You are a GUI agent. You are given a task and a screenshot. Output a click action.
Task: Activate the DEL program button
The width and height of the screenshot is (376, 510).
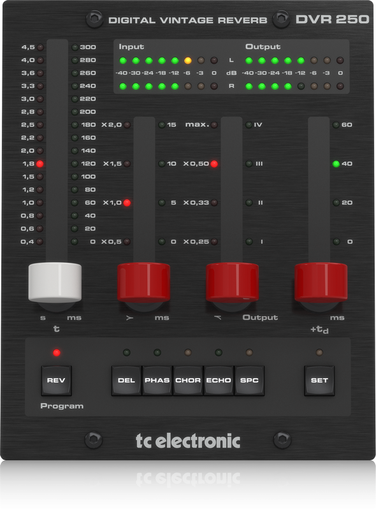coord(126,380)
